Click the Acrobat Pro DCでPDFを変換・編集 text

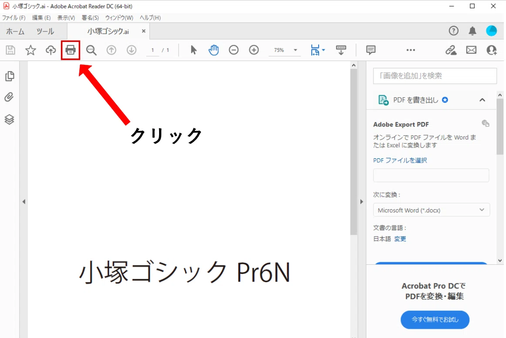[434, 291]
